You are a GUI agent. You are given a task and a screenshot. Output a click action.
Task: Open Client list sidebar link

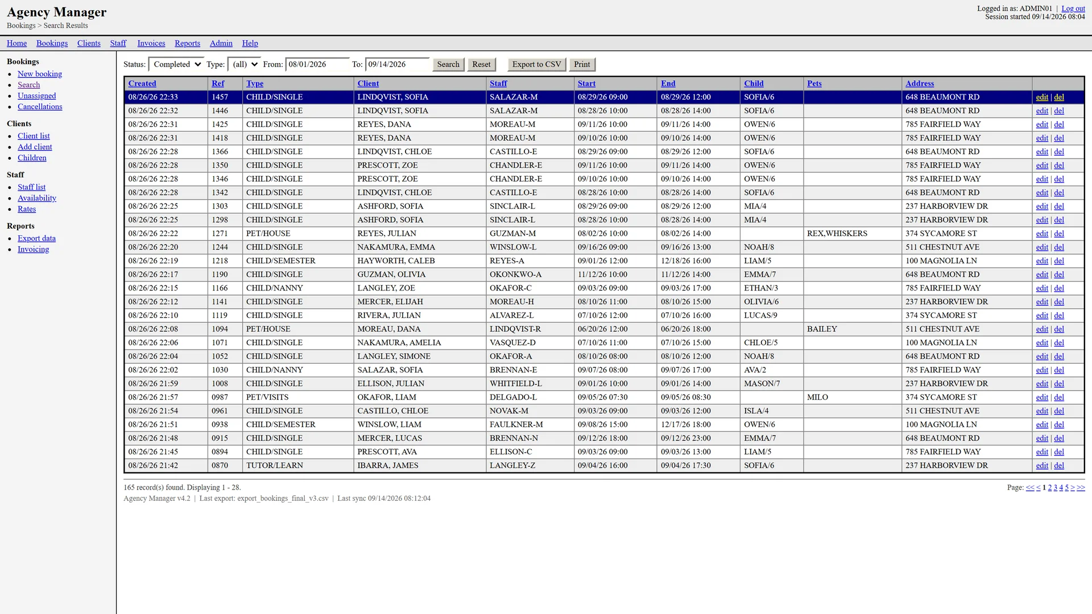tap(34, 136)
